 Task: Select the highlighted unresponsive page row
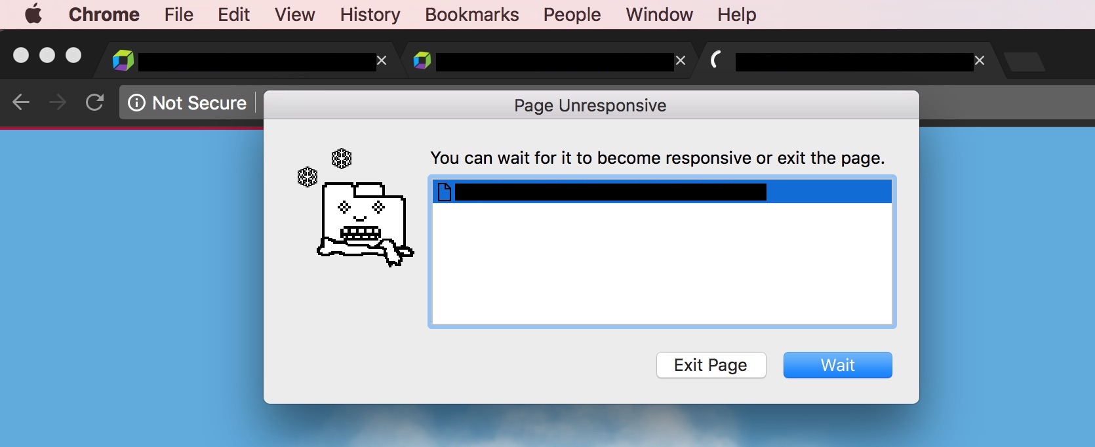(662, 192)
